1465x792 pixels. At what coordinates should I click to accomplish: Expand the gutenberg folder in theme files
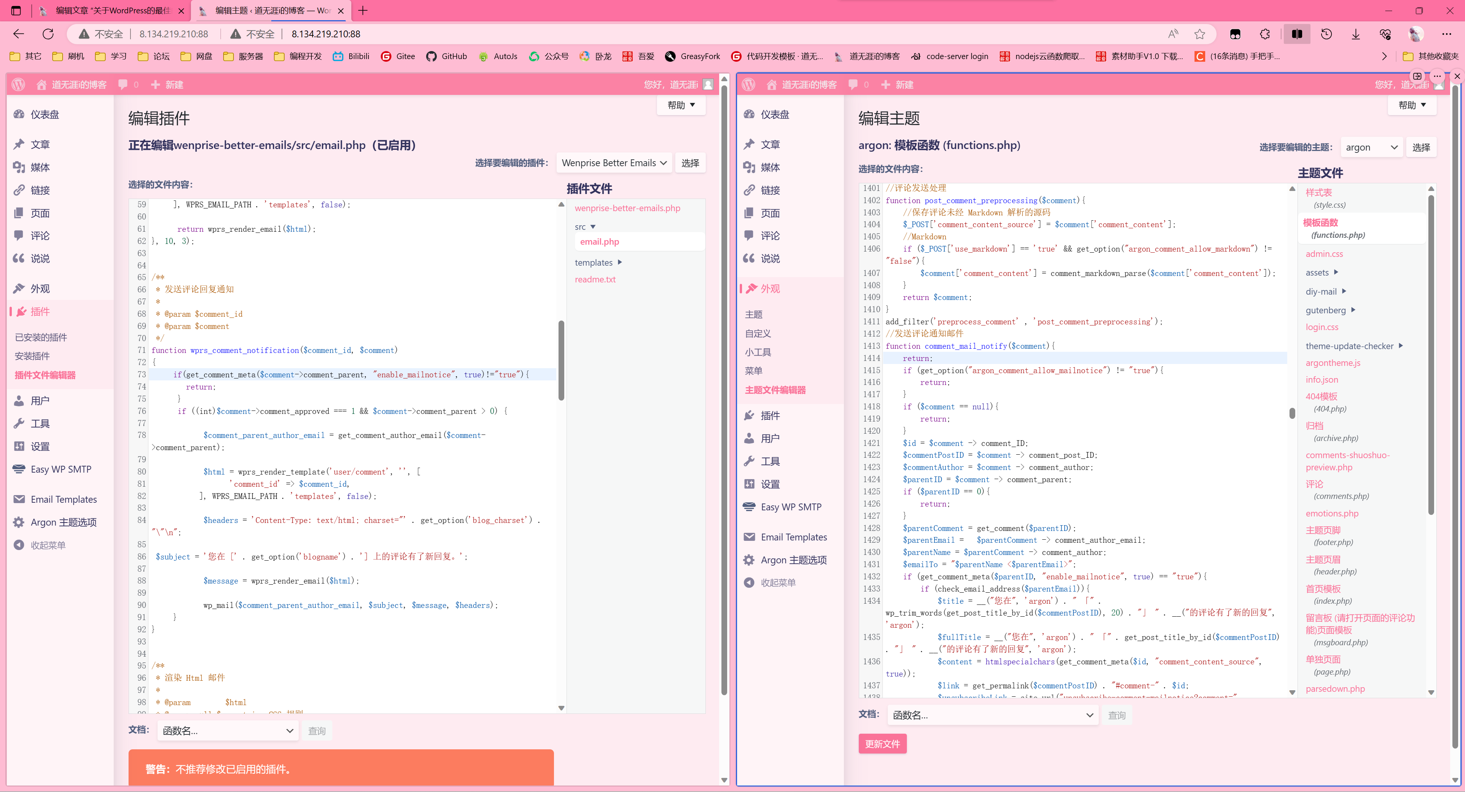1330,310
